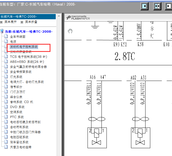
Task: Collapse the menu via 菜单折叠
Action: click(x=31, y=22)
